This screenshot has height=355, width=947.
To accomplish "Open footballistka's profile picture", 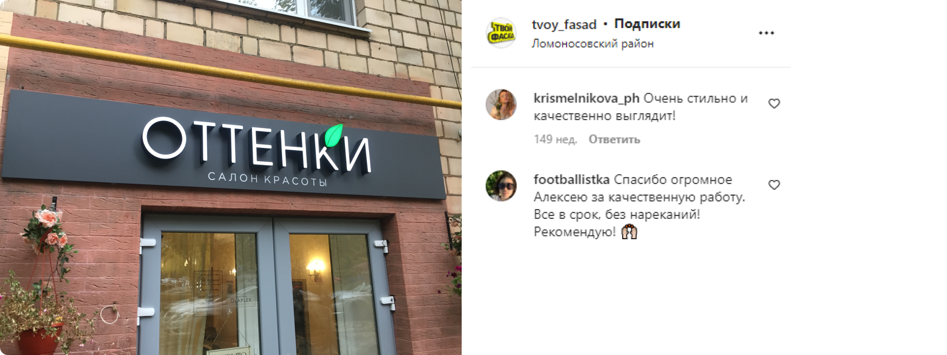I will click(501, 186).
